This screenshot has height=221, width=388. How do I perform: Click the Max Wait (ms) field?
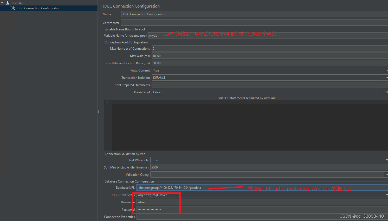[x=270, y=56]
